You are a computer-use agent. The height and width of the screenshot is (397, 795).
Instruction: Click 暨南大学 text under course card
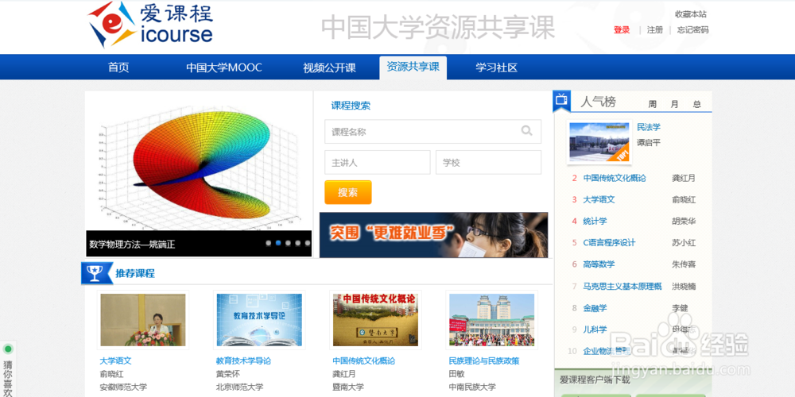coord(348,387)
